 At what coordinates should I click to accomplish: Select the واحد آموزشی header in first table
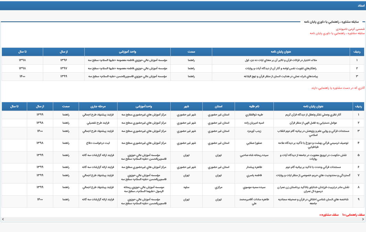coord(127,52)
